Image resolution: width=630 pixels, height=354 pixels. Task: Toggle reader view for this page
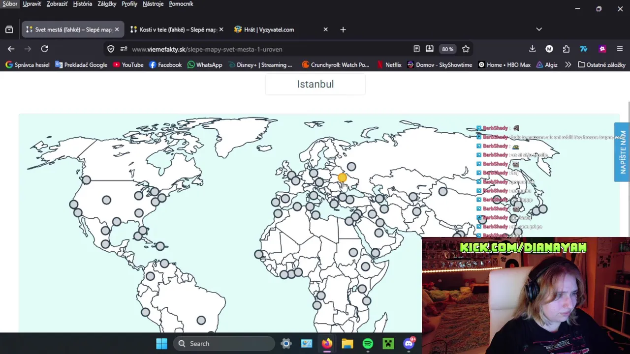coord(416,49)
